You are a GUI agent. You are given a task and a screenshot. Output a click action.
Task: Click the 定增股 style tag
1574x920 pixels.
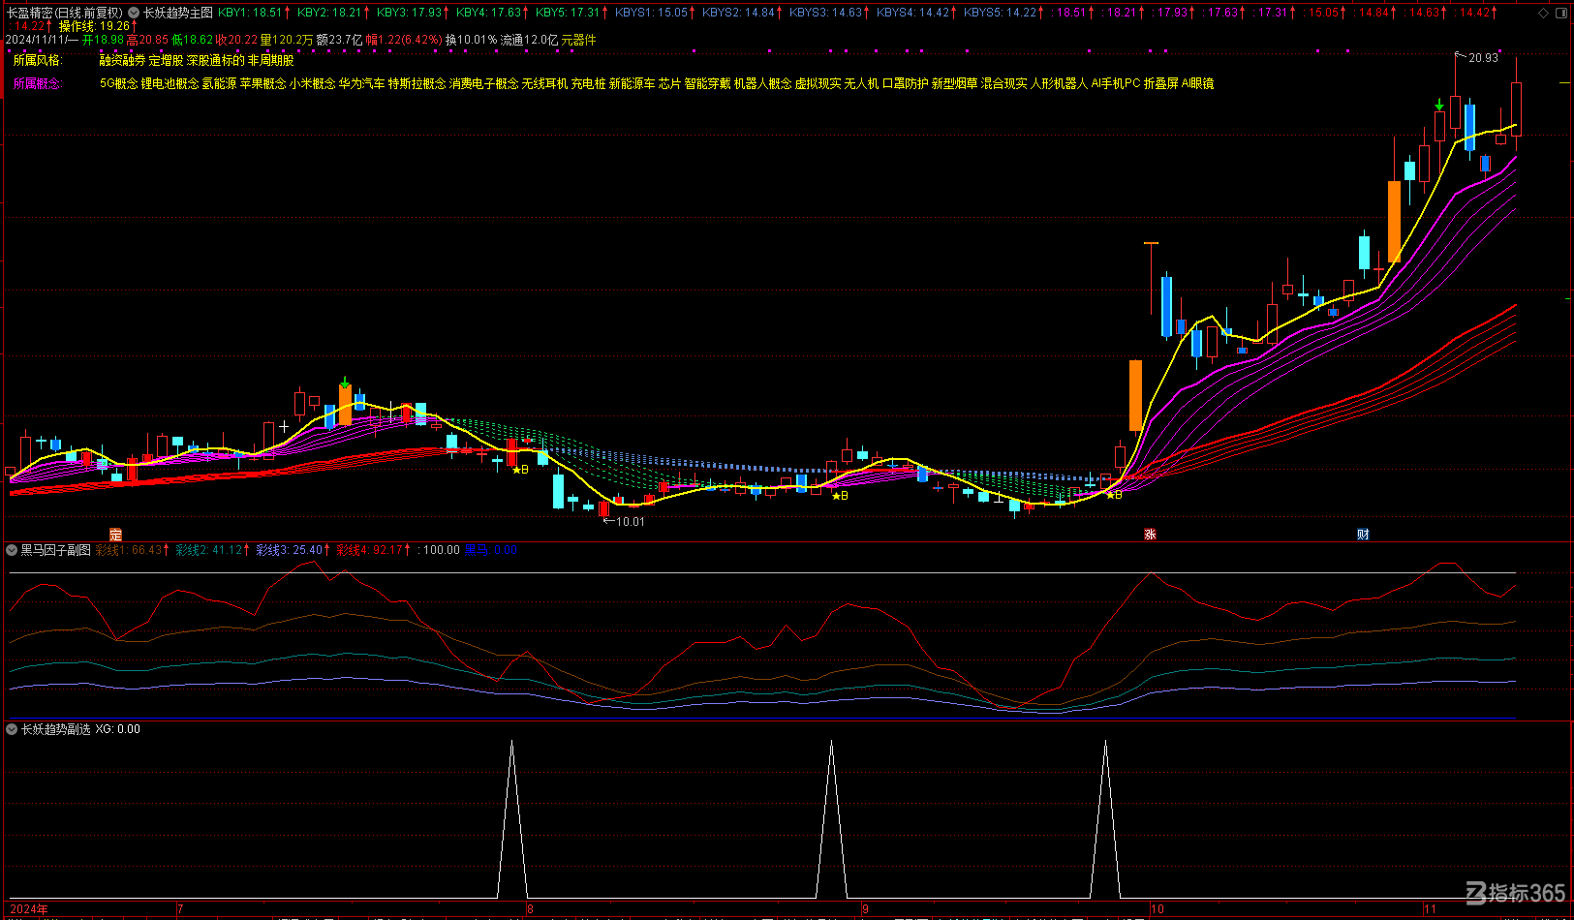166,60
